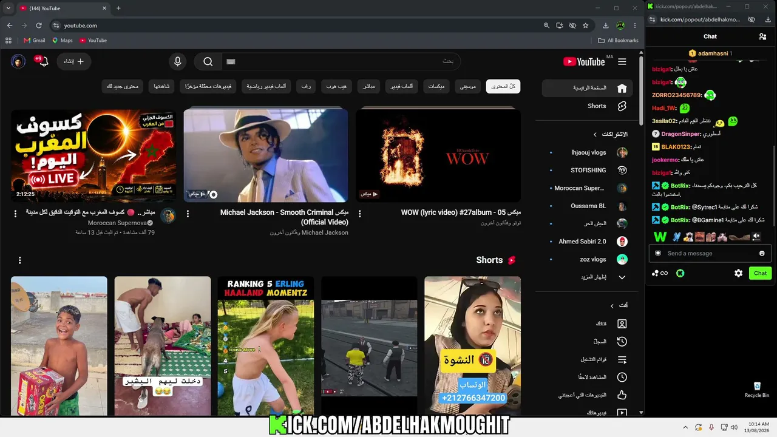
Task: Toggle the eye-slash icon in Kick address bar
Action: tap(752, 19)
